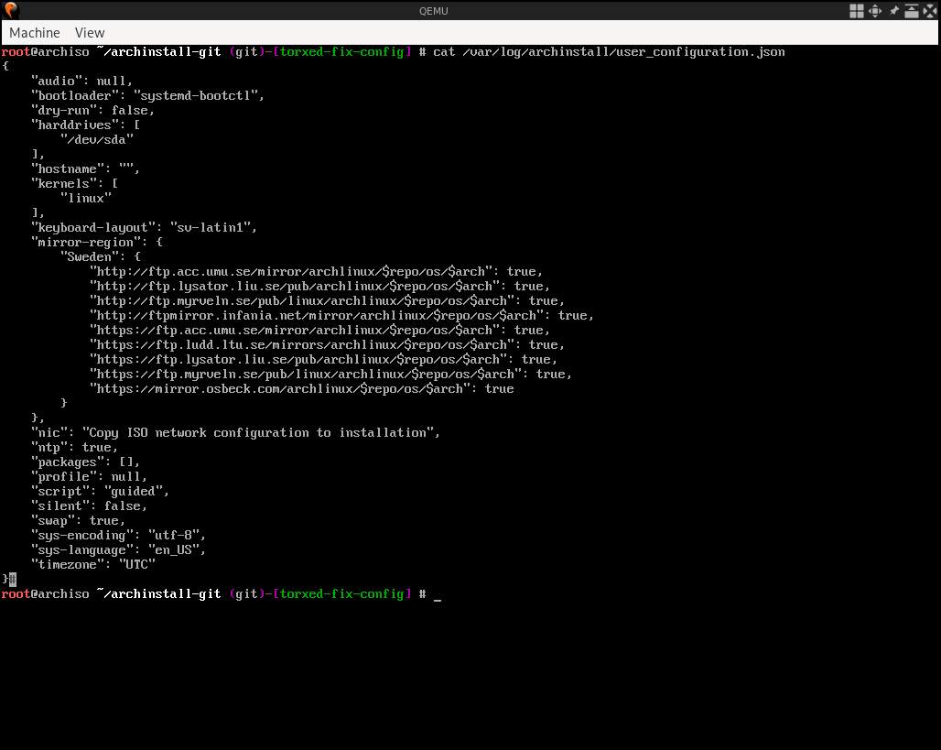Click the https://ftp.myrveln.se mirror line
The width and height of the screenshot is (941, 750).
pyautogui.click(x=330, y=375)
